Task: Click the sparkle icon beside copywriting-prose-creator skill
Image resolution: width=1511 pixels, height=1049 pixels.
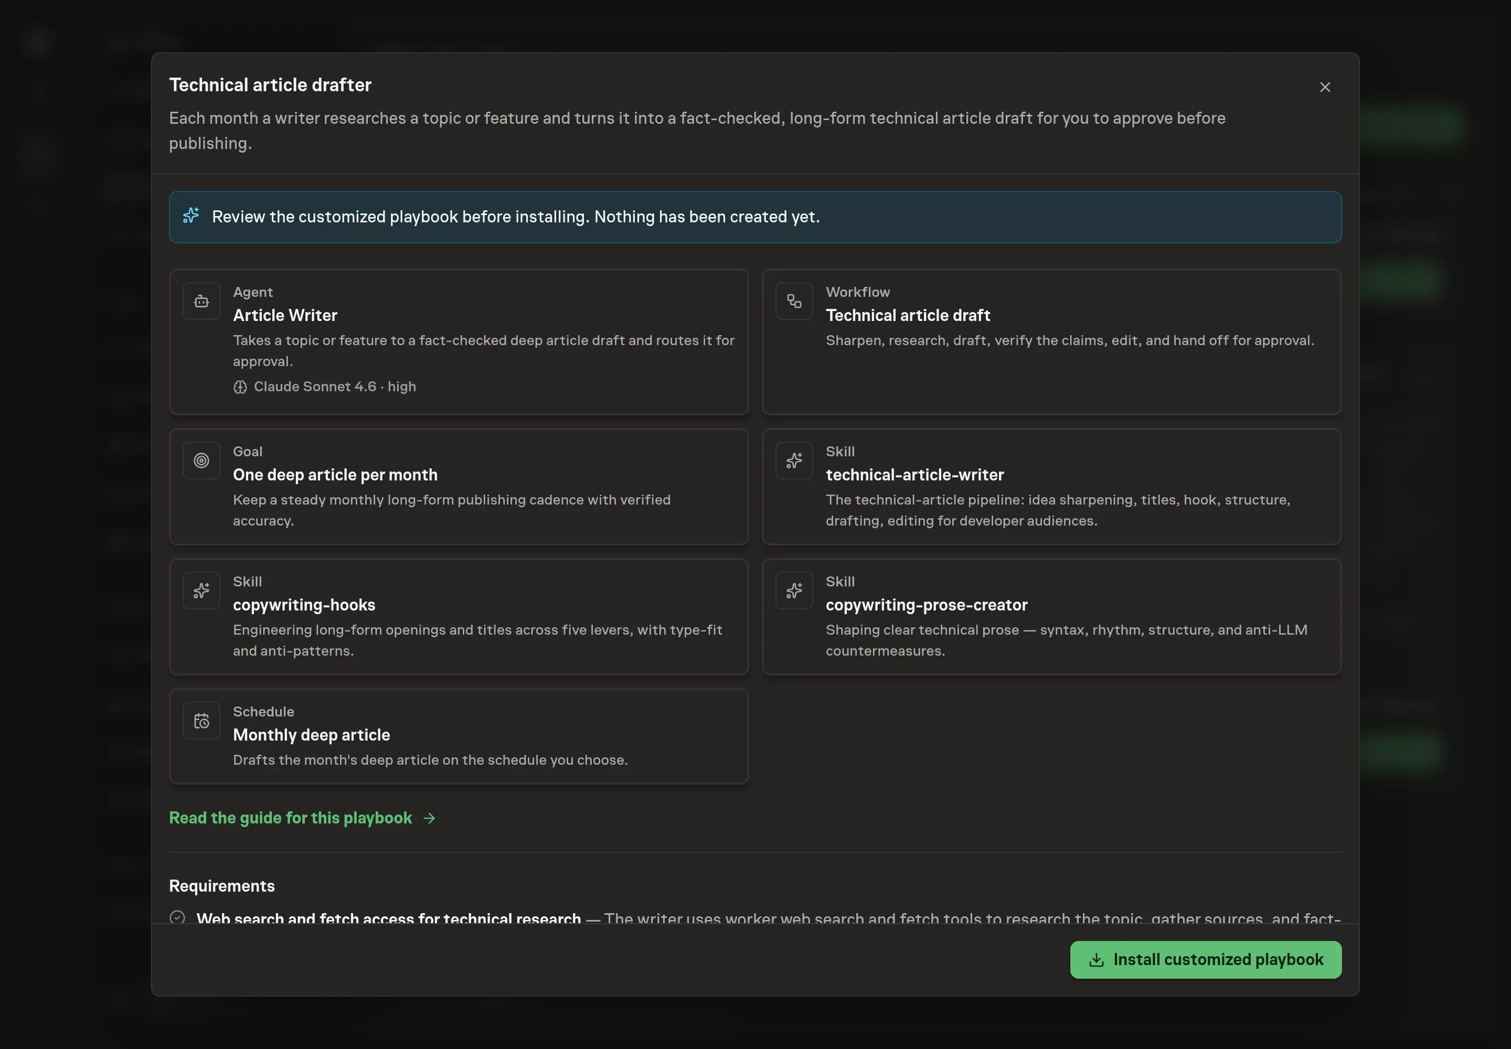Action: (x=794, y=590)
